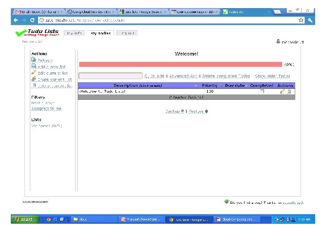Click the Refresh icon under Actions
The image size is (326, 244).
(34, 60)
